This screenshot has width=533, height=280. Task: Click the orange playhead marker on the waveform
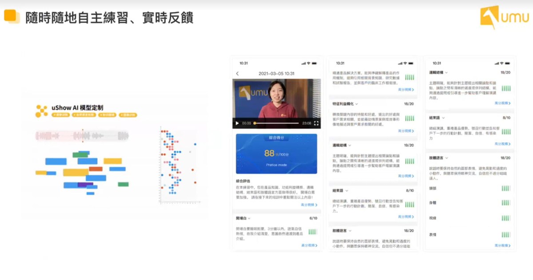click(82, 135)
